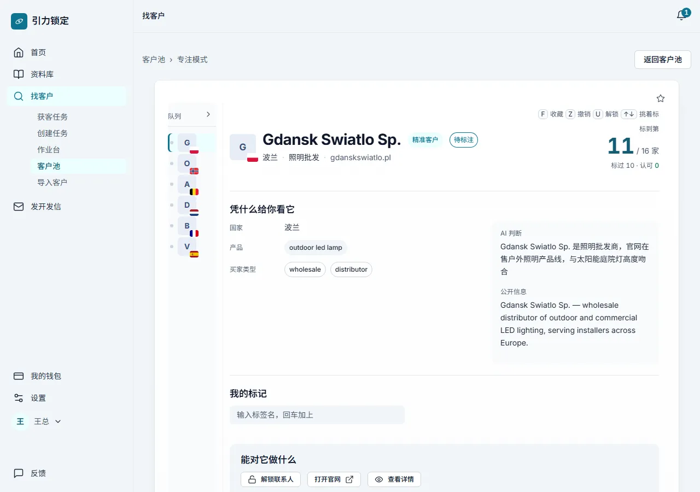Click the 引力锁定 app logo icon
Screen dimensions: 700x492
(19, 21)
